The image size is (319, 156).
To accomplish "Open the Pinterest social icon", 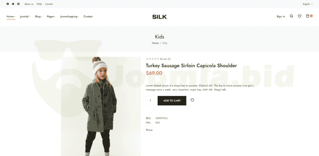I will tap(18, 4).
